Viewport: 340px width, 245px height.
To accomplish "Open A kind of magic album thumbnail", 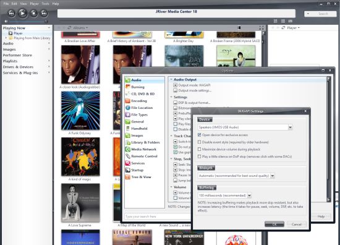I will pyautogui.click(x=80, y=157).
